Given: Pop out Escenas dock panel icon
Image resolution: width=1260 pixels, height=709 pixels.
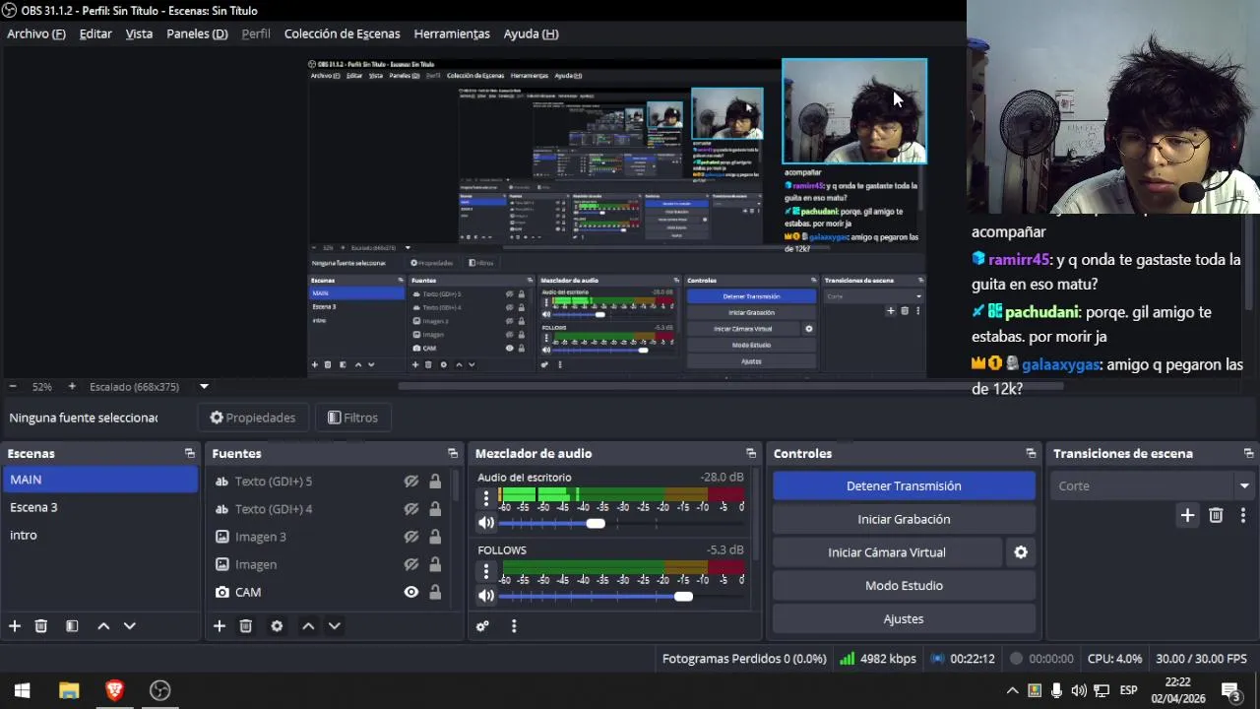Looking at the screenshot, I should pos(190,454).
